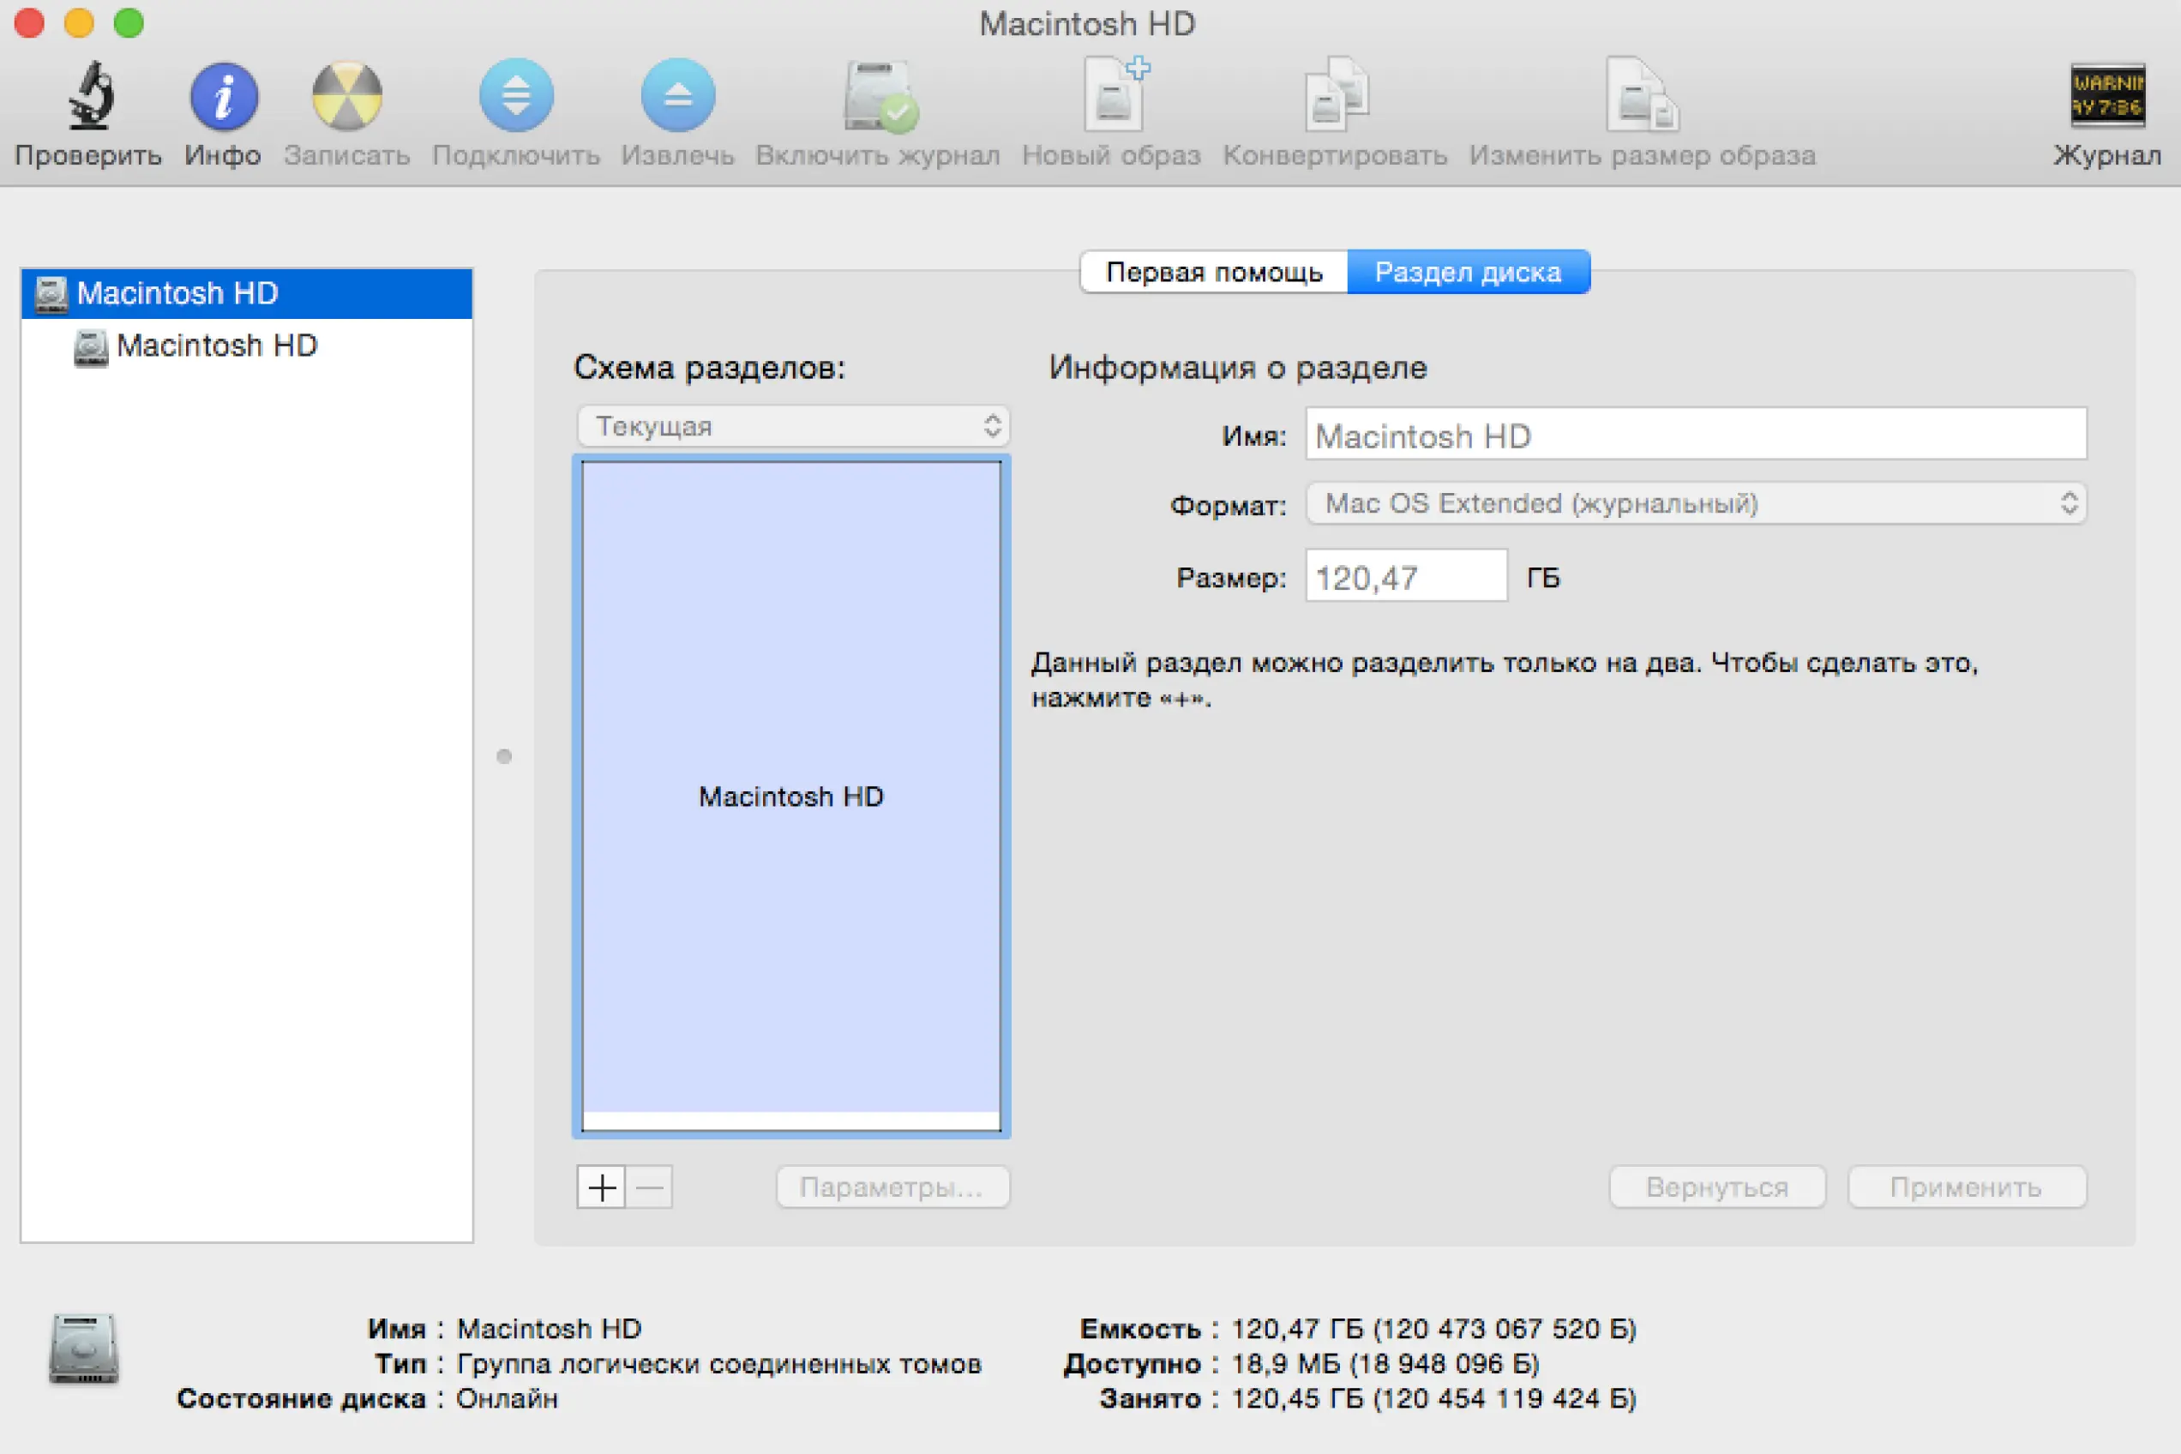The width and height of the screenshot is (2181, 1454).
Task: Click the Подключить mount icon
Action: (515, 95)
